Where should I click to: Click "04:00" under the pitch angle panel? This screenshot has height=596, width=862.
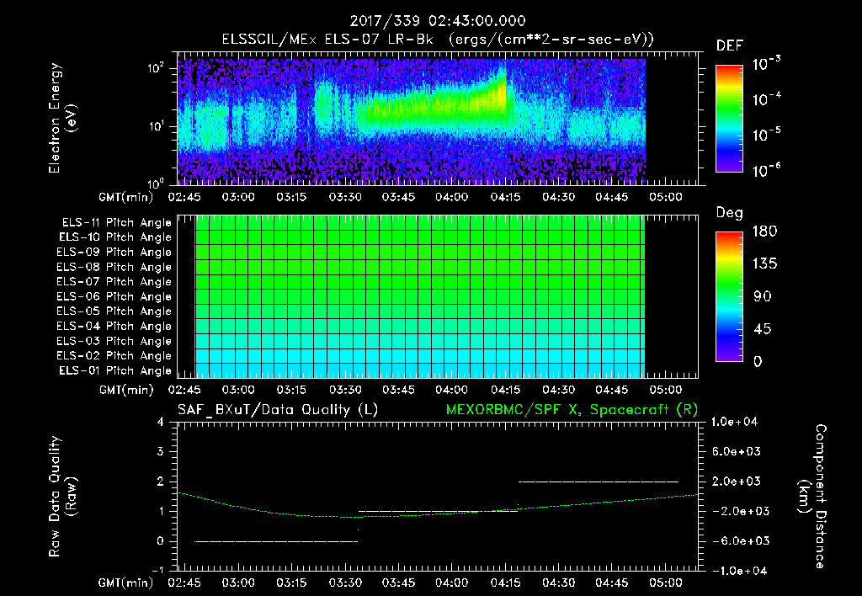[452, 391]
